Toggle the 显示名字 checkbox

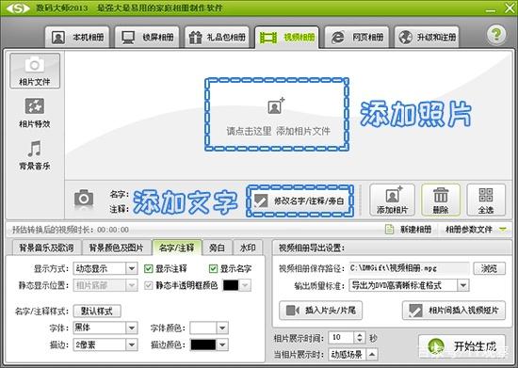point(214,268)
